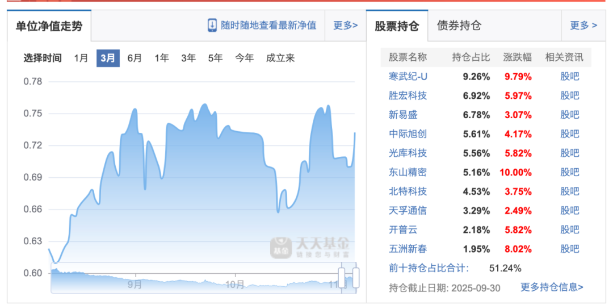
Task: Click the 0.78 y-axis label
Action: (33, 82)
